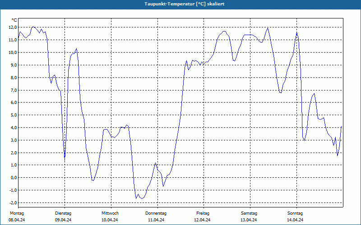Screen dimensions: 361x225
Task: Click the Donnerstag day label
Action: pyautogui.click(x=156, y=213)
